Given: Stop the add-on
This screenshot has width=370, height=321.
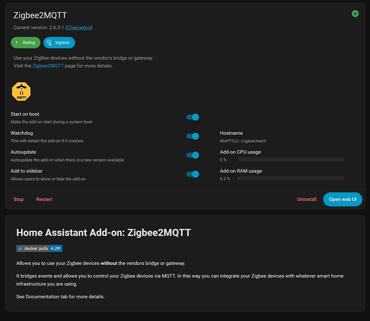Looking at the screenshot, I should click(x=18, y=199).
